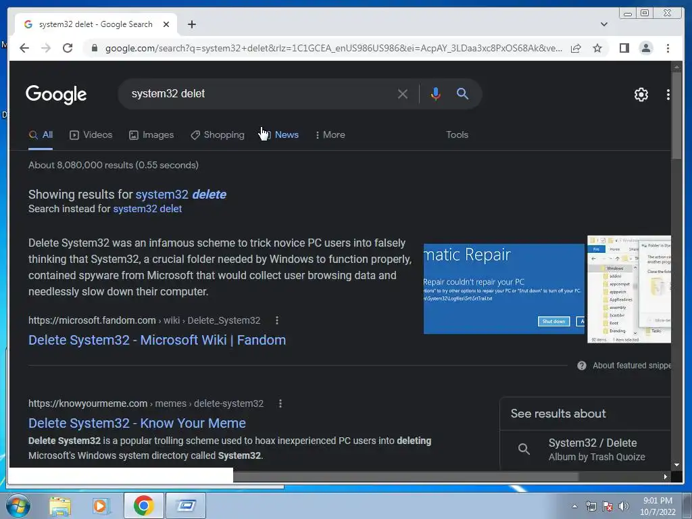Open Delete System32 Know Your Meme

137,423
